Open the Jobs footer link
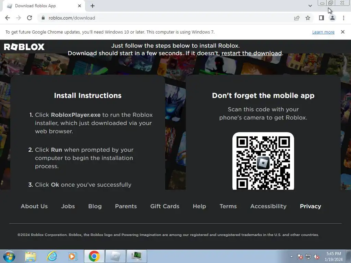Viewport: 351px width, 263px height. [x=68, y=206]
